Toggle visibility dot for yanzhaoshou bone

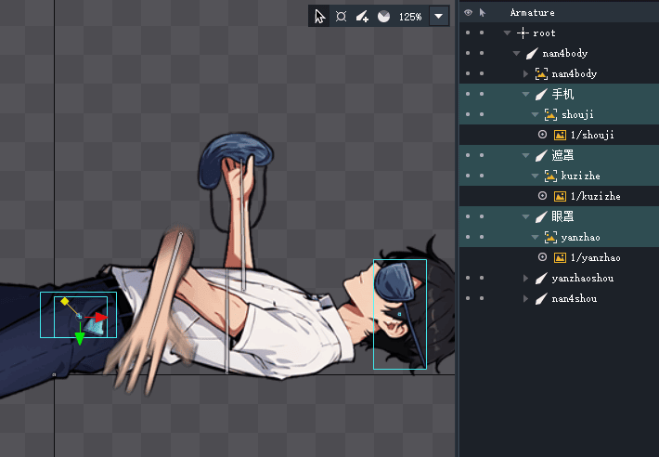(468, 278)
